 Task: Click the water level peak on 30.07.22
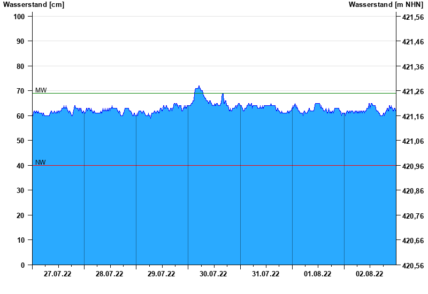click(198, 87)
